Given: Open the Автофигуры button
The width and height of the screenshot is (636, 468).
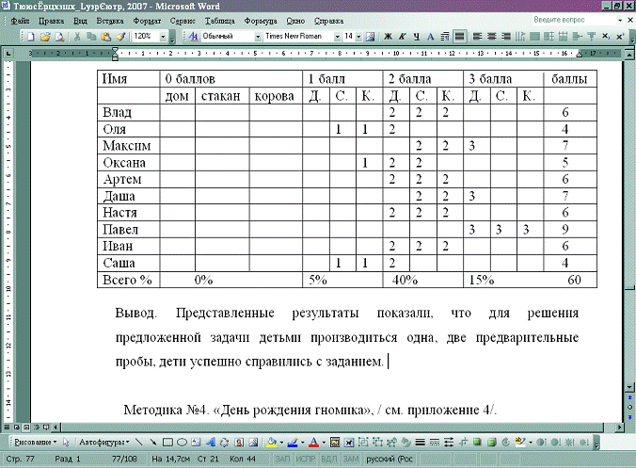Looking at the screenshot, I should click(x=103, y=441).
